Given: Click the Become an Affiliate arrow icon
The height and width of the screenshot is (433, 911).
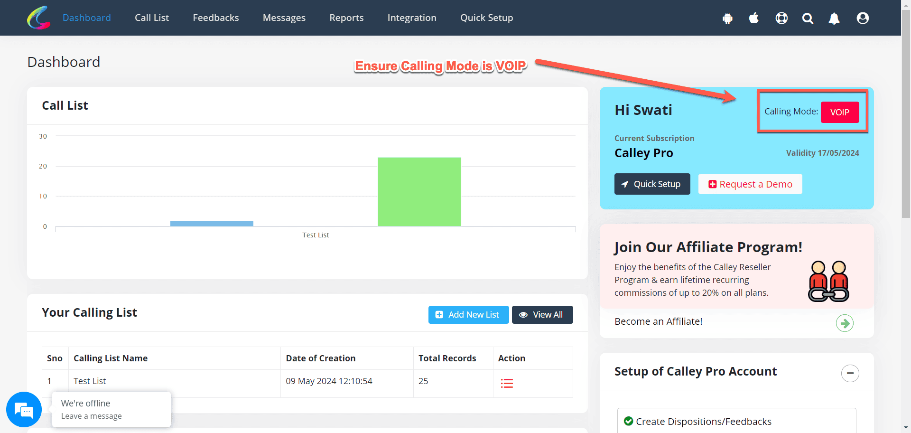Looking at the screenshot, I should click(x=844, y=323).
